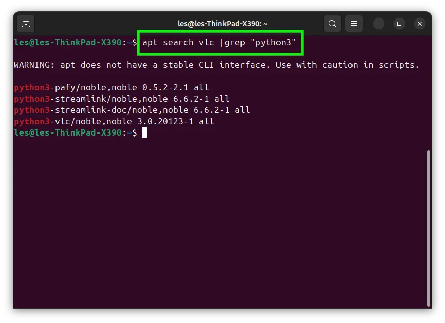This screenshot has width=445, height=323.
Task: Click the python3-streamlink/noble package line
Action: click(x=122, y=99)
